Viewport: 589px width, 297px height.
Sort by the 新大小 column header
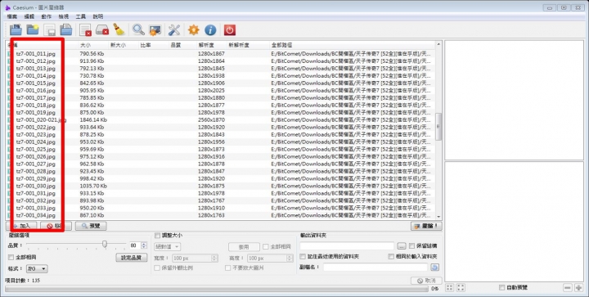tap(118, 45)
